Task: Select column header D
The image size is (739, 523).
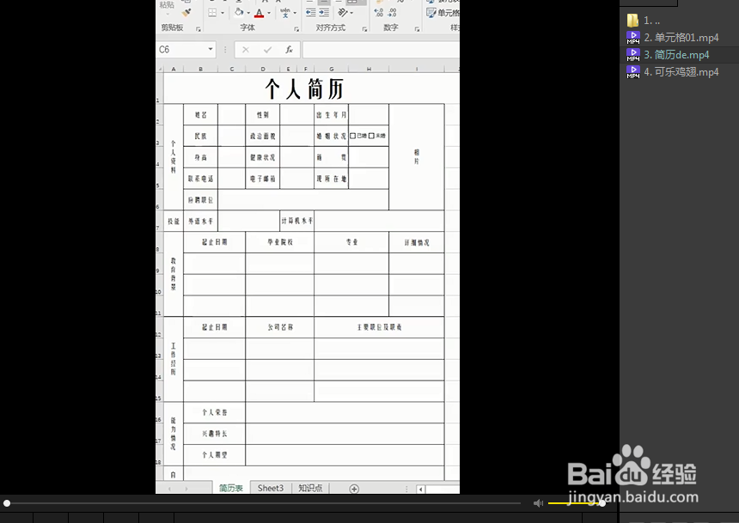Action: tap(262, 69)
